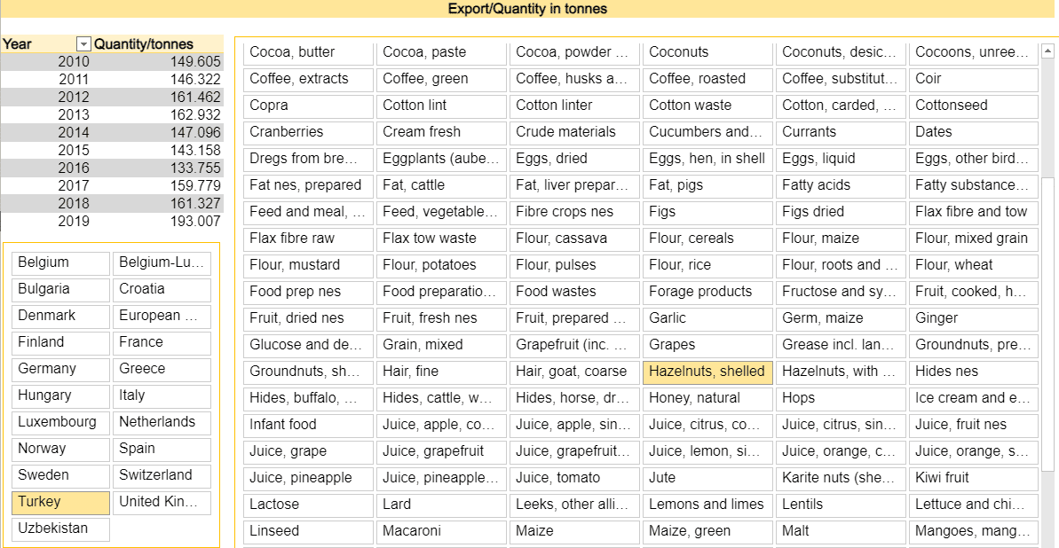Choose Netherlands in the country slicer
1059x548 pixels.
click(162, 422)
